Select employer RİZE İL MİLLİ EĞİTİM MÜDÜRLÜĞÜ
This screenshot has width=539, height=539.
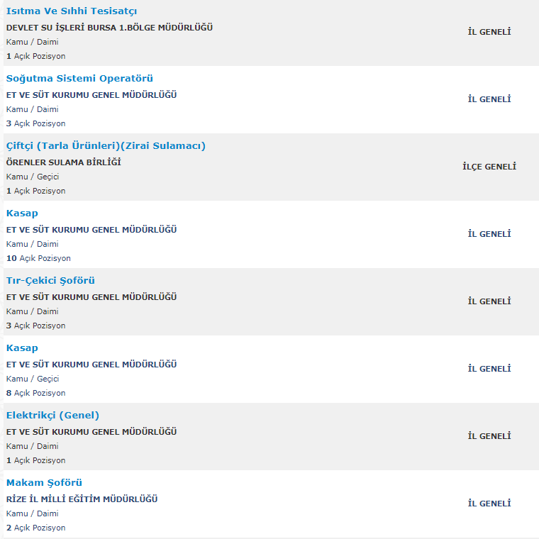[x=82, y=499]
